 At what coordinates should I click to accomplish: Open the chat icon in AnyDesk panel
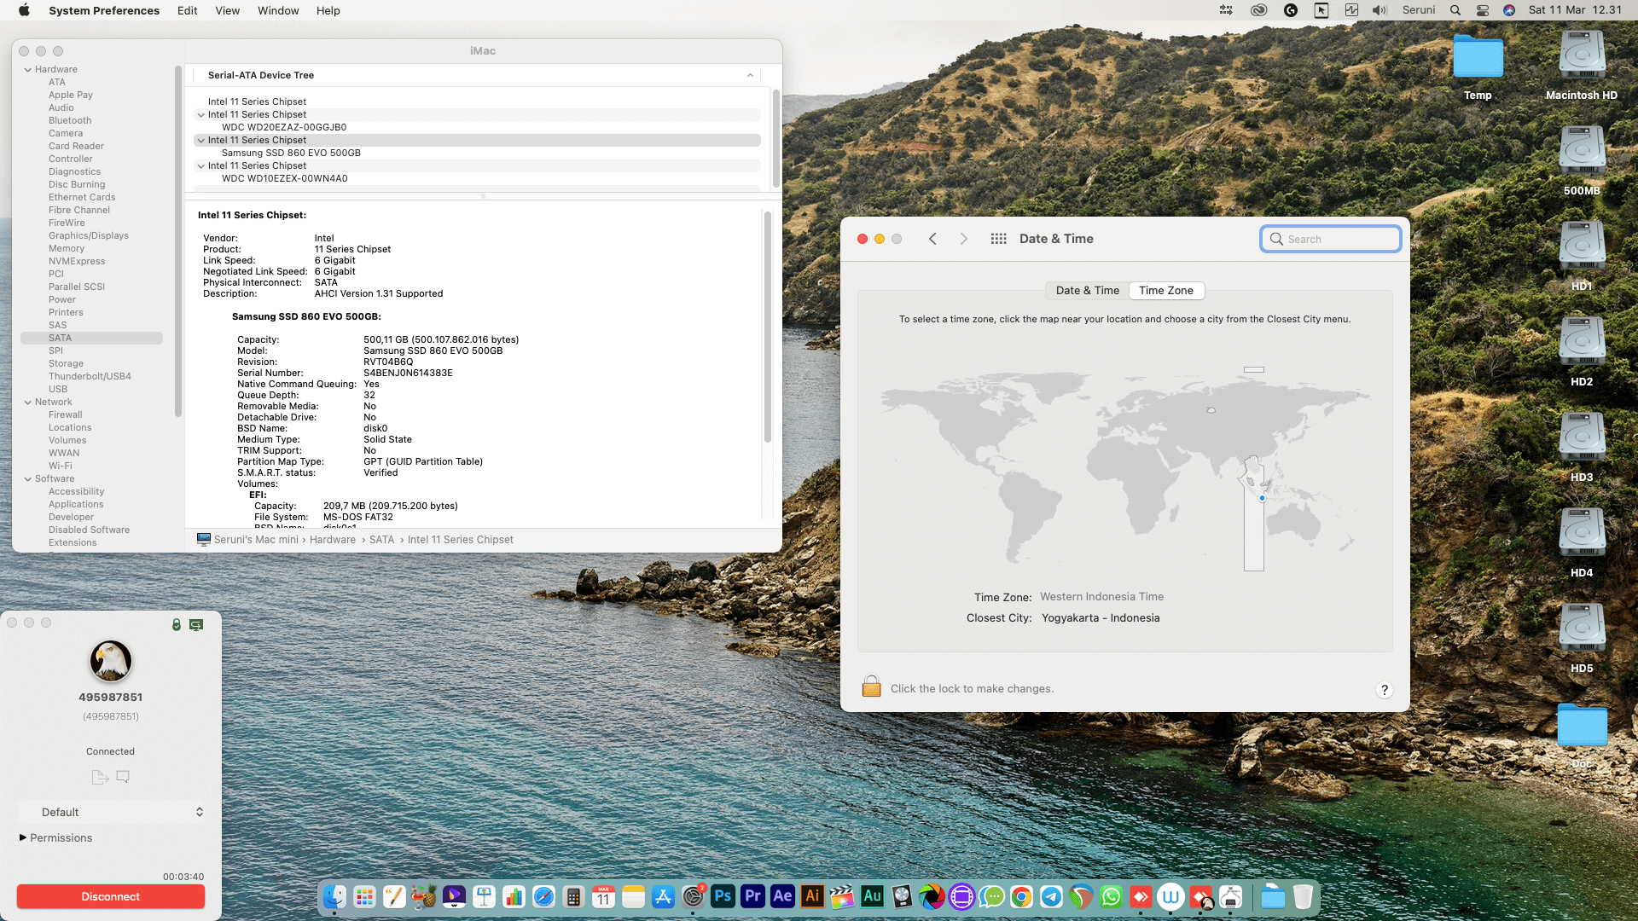click(x=123, y=777)
